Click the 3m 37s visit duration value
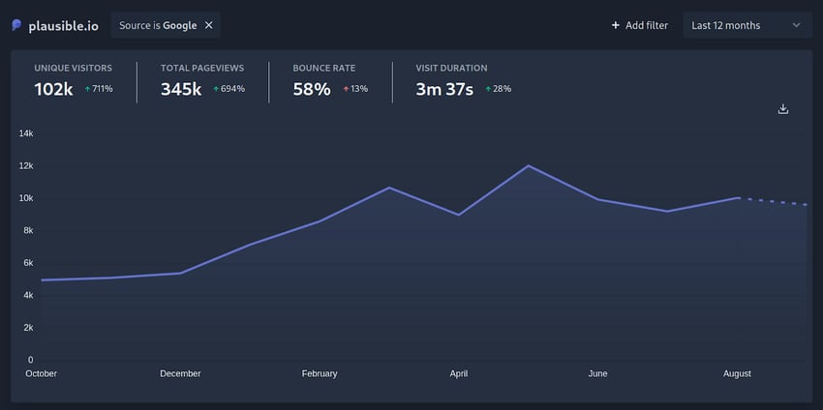The image size is (823, 410). [x=444, y=89]
